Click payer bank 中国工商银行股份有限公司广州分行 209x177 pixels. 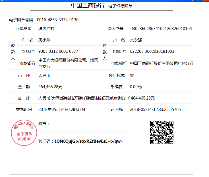(162, 63)
